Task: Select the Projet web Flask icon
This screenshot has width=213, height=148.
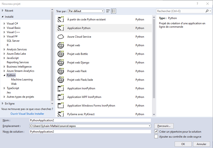Action: pyautogui.click(x=61, y=71)
